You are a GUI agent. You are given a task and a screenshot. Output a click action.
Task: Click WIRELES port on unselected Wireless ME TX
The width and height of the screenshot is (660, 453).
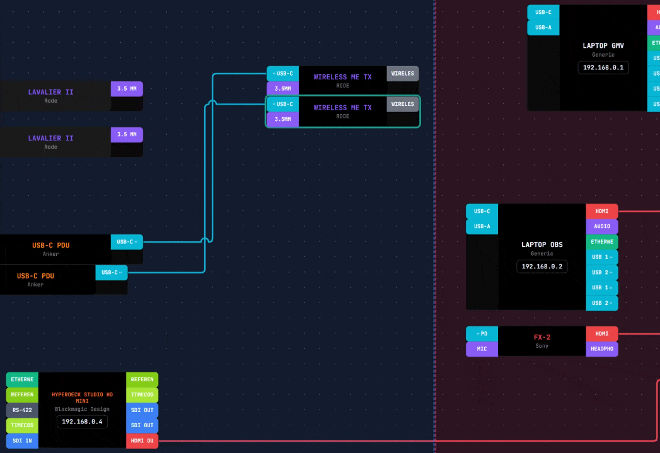[402, 74]
